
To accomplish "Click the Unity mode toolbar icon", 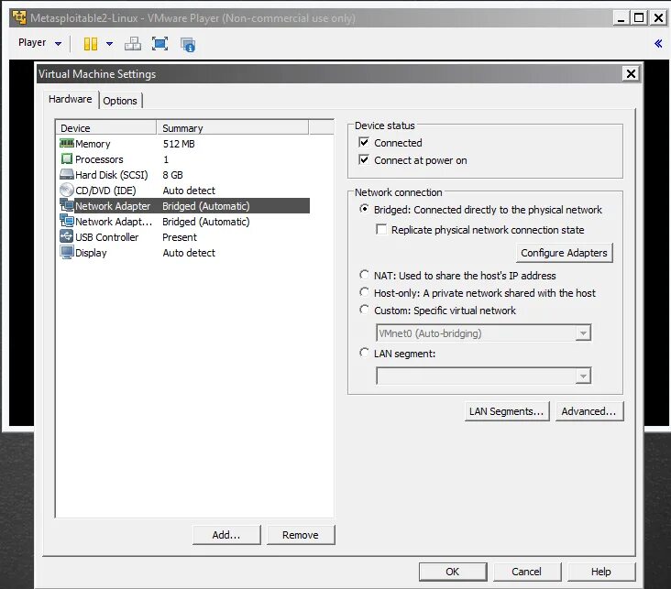I will [x=188, y=45].
